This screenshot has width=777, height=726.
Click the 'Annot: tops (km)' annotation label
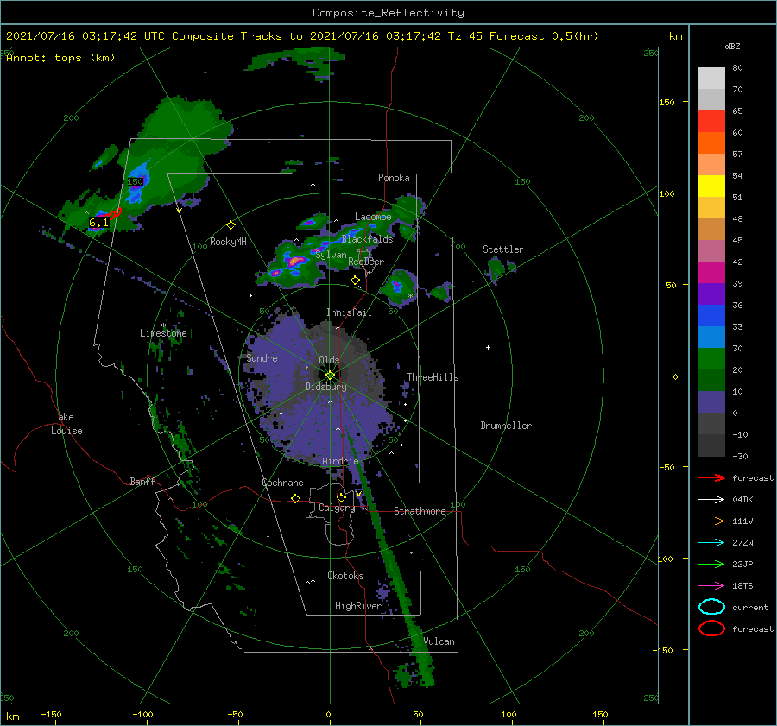(x=60, y=58)
